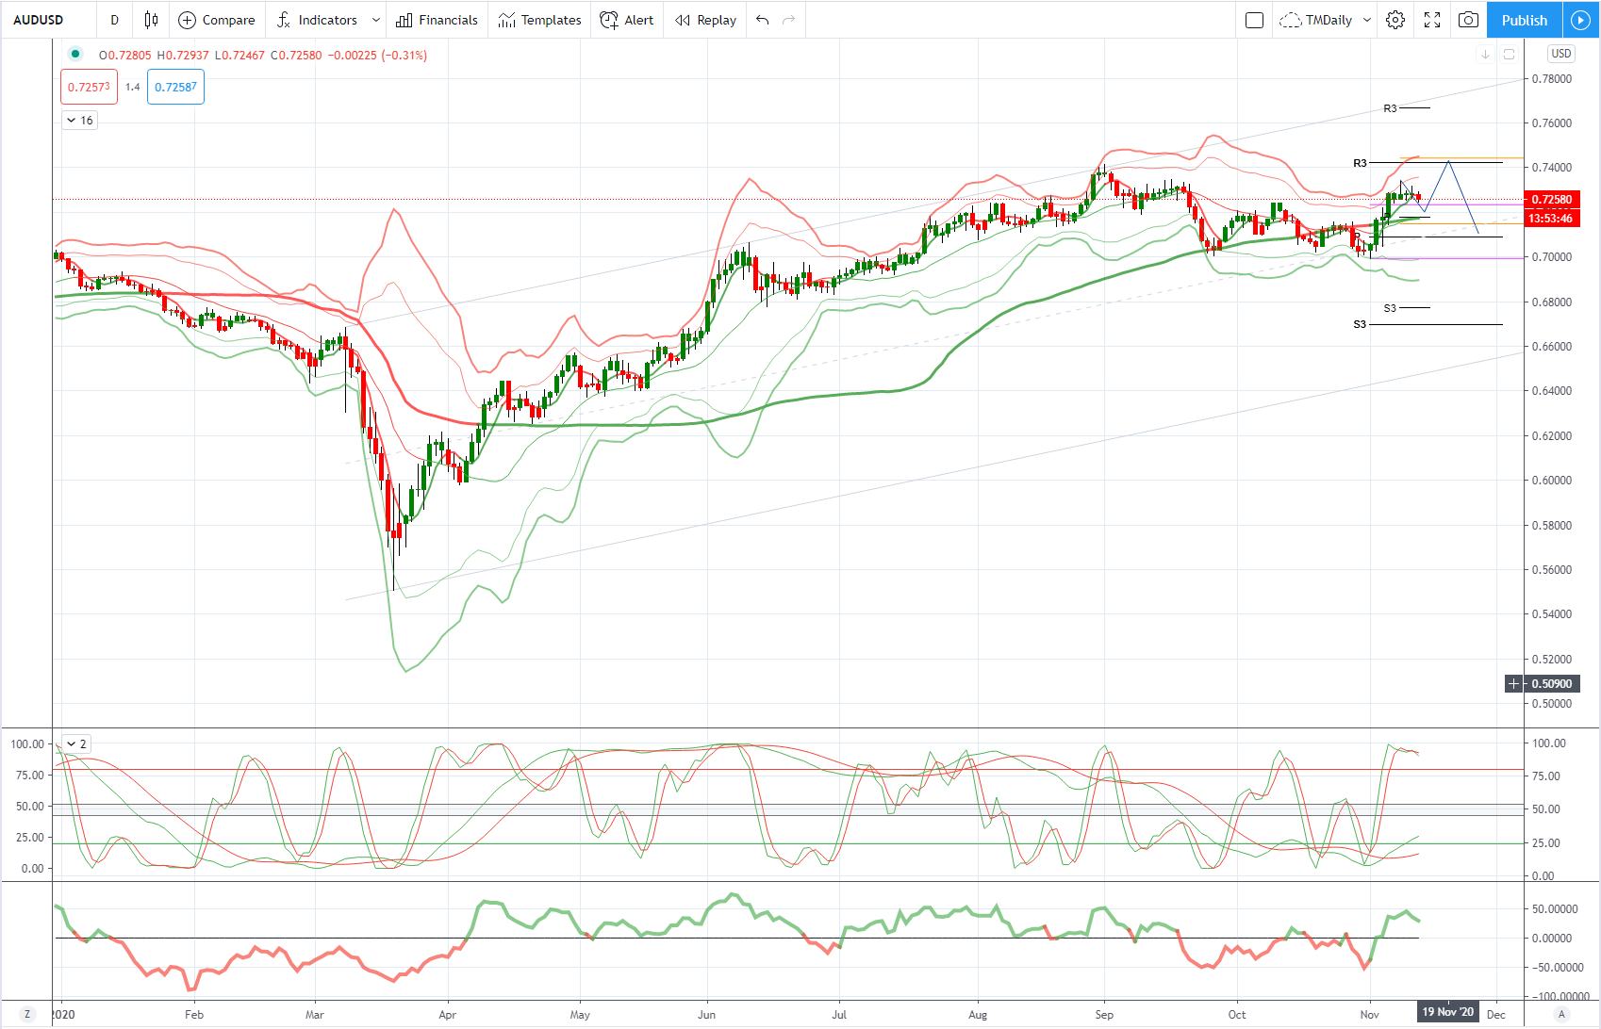Open Financials menu
Viewport: 1601px width, 1029px height.
coord(437,20)
